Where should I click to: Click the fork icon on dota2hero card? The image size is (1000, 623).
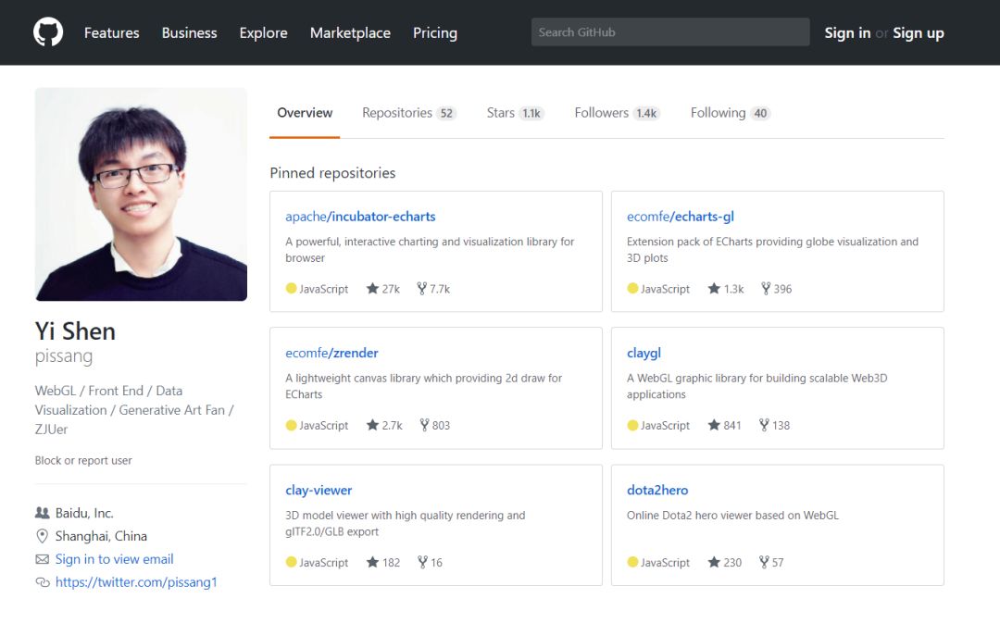764,563
